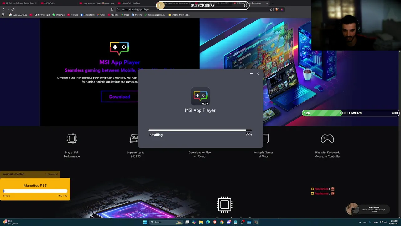Click the shakiraVEVO now playing thumbnail
The width and height of the screenshot is (401, 226).
click(x=352, y=209)
